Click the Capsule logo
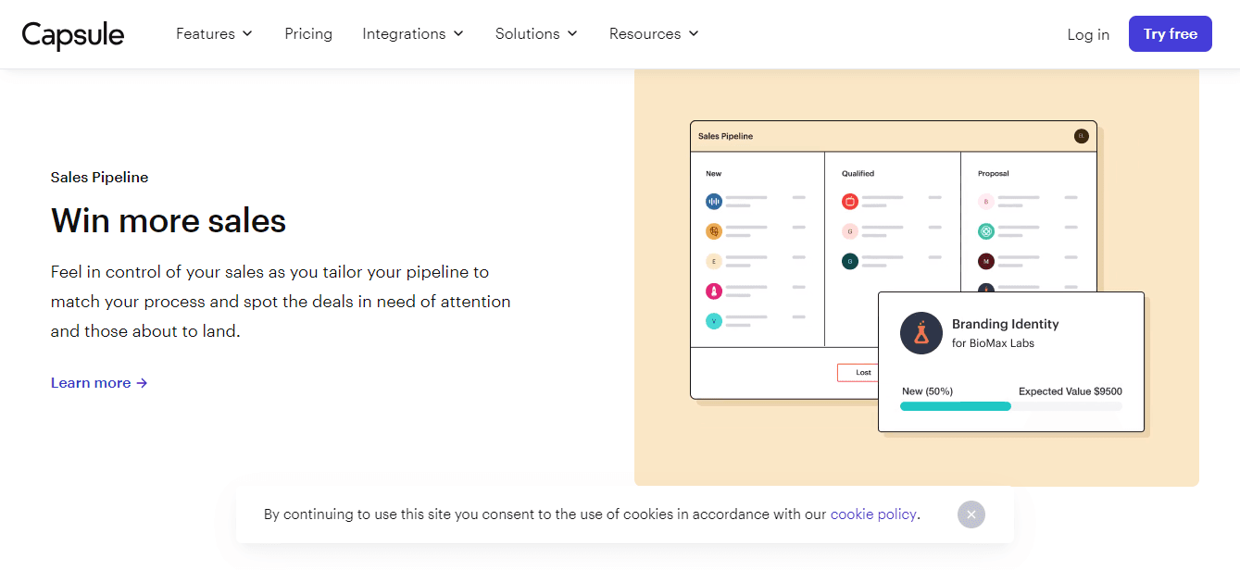 72,34
